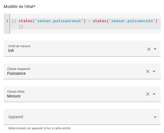Click the opening {{ braces in editor
This screenshot has width=164, height=133.
14,21
